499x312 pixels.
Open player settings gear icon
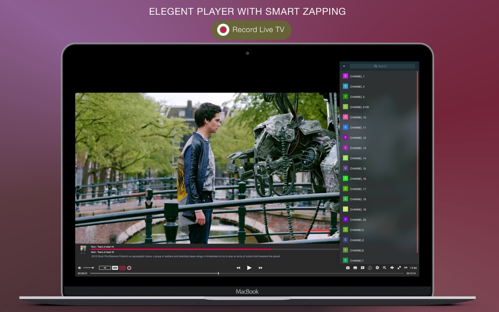coord(377,268)
